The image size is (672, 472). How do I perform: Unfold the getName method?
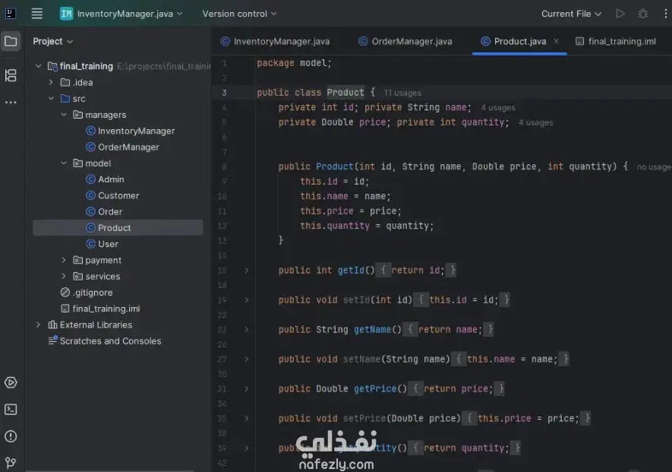[x=247, y=330]
